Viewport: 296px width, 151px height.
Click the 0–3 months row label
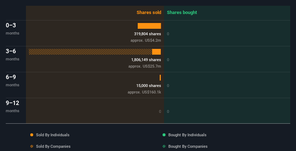pos(13,29)
